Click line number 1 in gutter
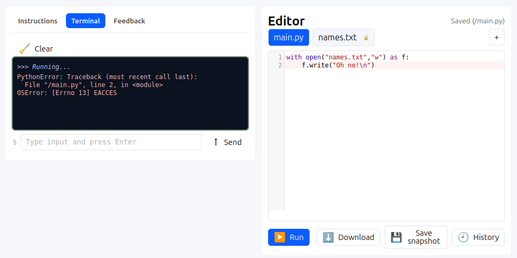 (x=280, y=57)
